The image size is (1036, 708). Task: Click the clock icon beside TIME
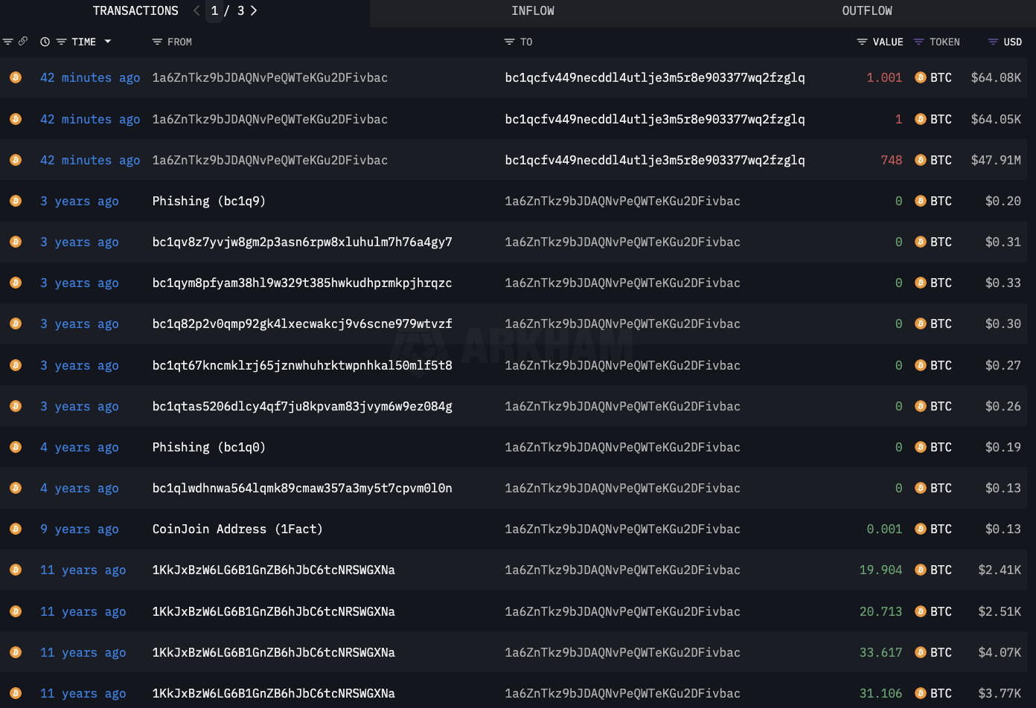(45, 42)
